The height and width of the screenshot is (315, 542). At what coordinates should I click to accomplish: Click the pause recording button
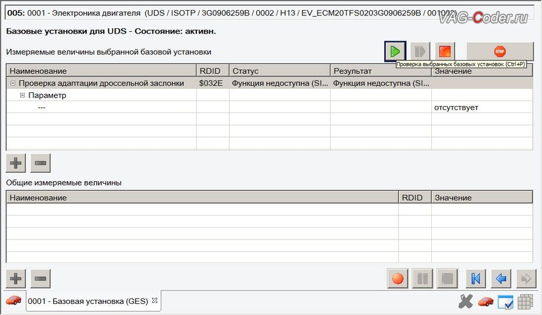(x=423, y=278)
